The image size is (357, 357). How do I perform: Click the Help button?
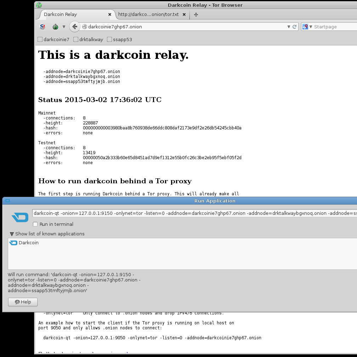(23, 302)
